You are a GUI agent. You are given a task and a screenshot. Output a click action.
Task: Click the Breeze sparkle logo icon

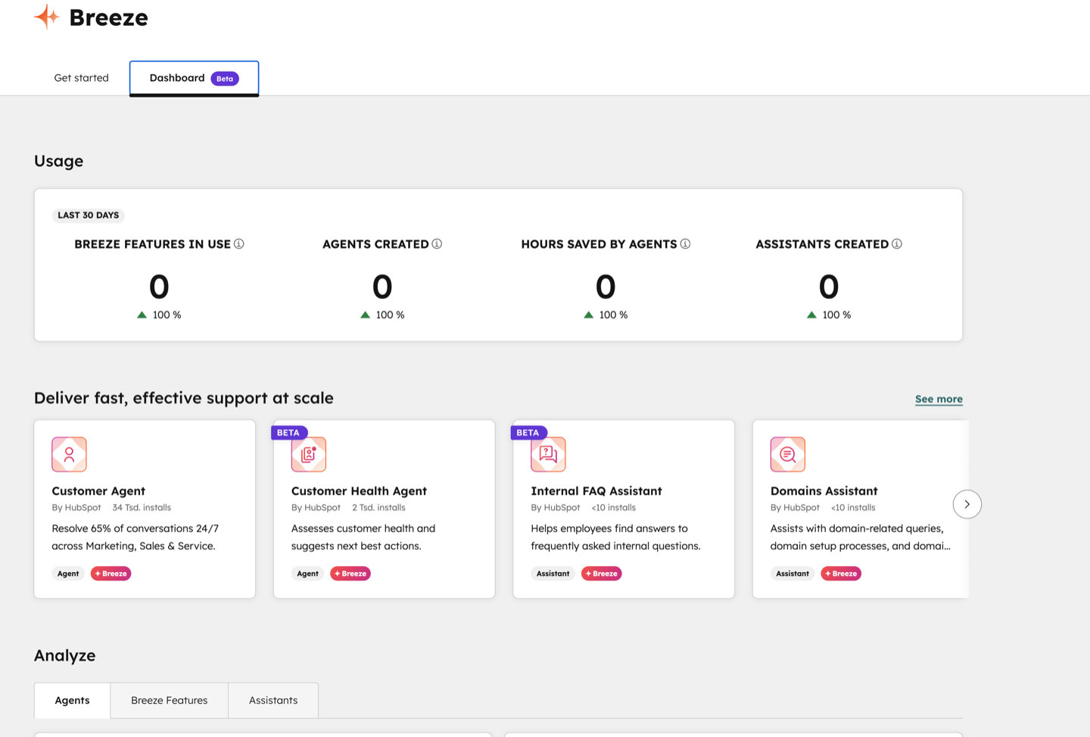coord(46,17)
